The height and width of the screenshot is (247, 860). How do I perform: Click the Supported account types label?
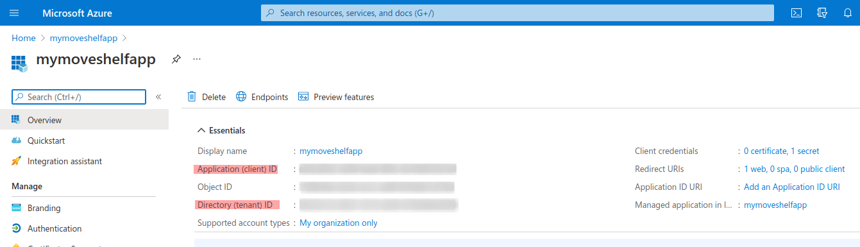(244, 223)
